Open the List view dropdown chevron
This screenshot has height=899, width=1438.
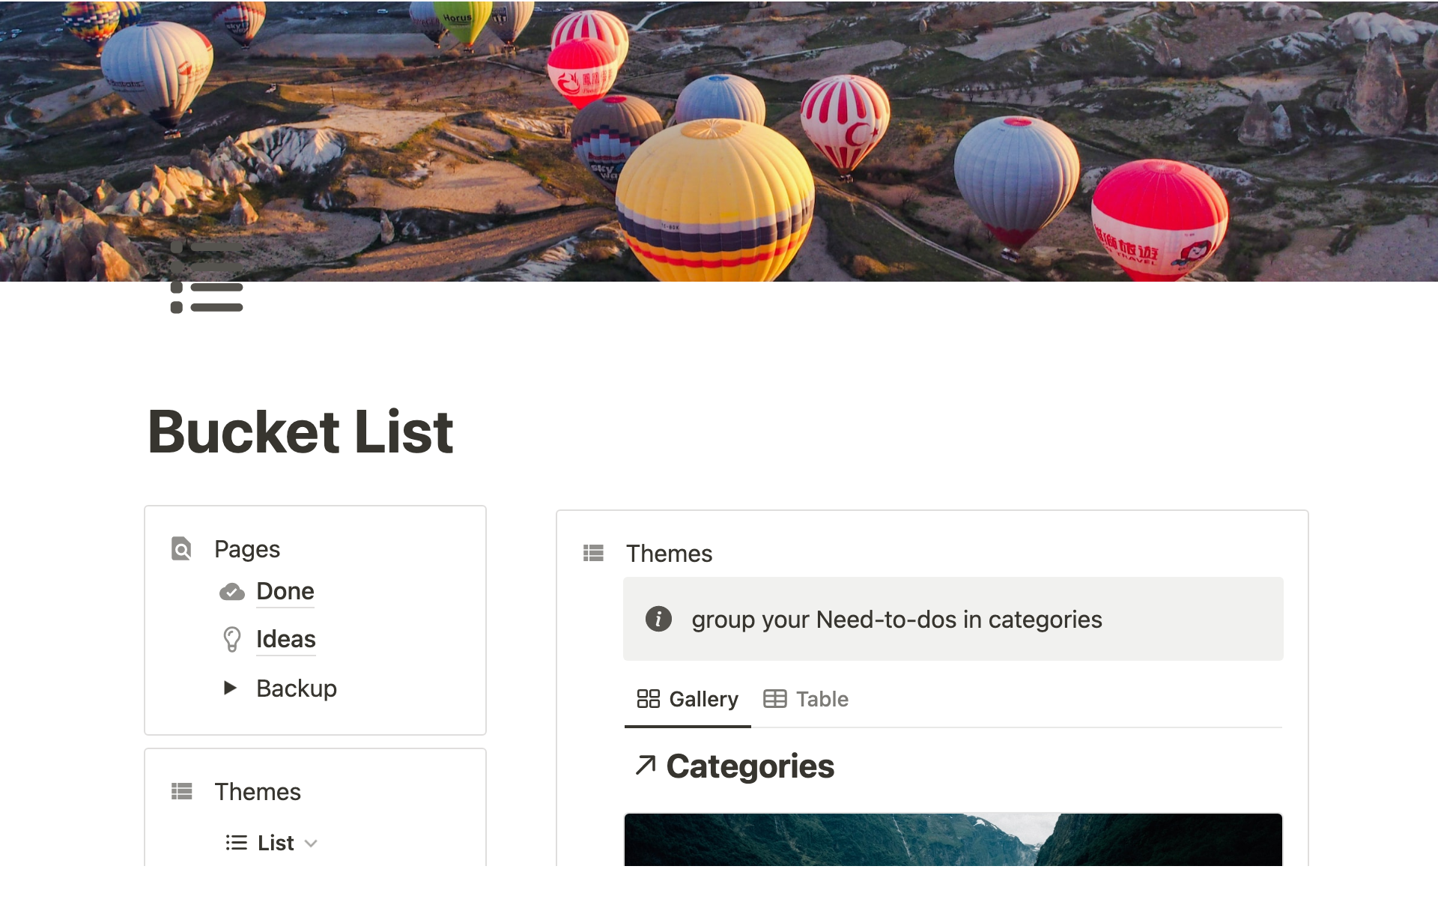pyautogui.click(x=312, y=844)
